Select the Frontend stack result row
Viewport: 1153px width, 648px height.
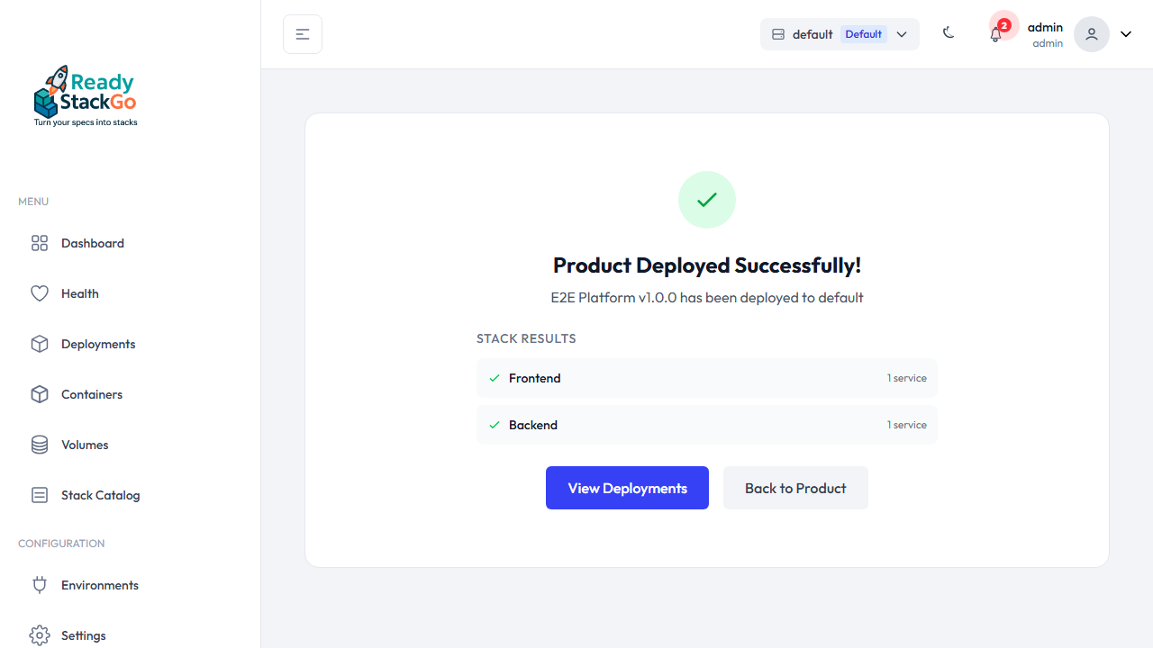[x=706, y=378]
